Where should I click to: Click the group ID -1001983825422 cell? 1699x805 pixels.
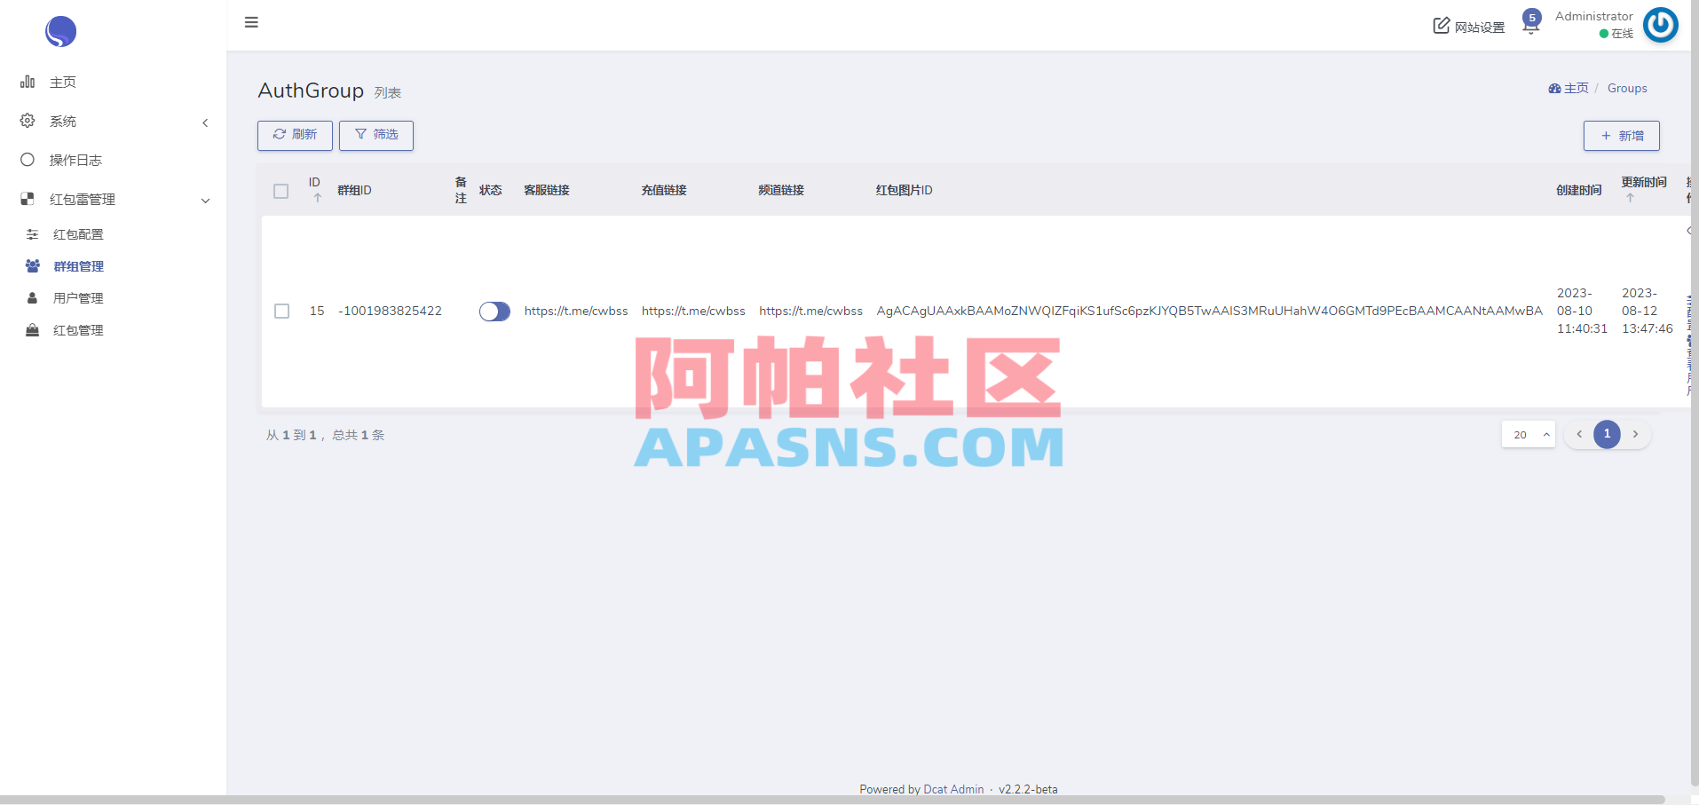390,311
